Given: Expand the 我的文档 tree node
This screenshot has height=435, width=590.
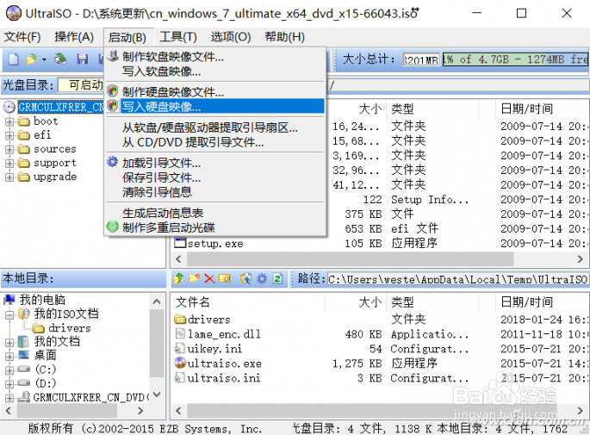Looking at the screenshot, I should [x=9, y=343].
